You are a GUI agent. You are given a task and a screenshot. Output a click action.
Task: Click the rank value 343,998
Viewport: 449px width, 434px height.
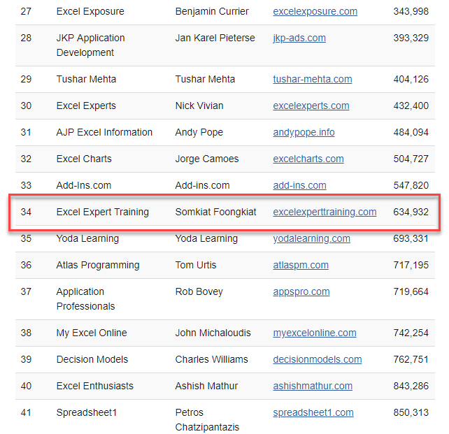pyautogui.click(x=411, y=11)
